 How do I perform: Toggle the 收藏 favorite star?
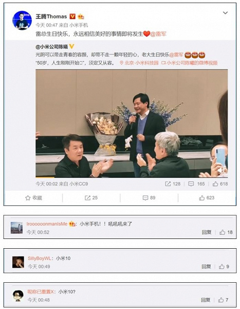pyautogui.click(x=33, y=198)
